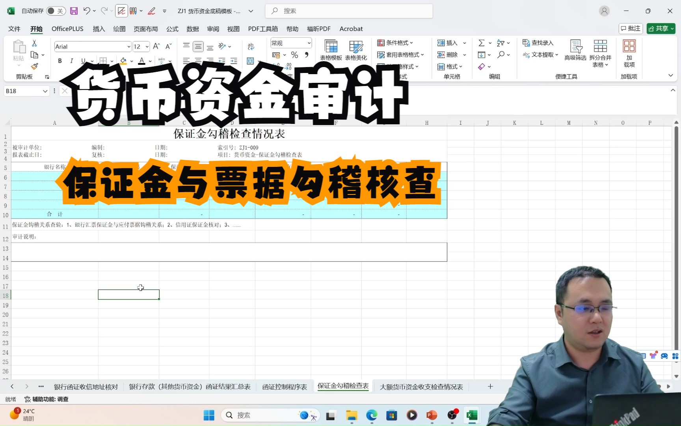
Task: Open 表格模板 table templates
Action: (331, 50)
